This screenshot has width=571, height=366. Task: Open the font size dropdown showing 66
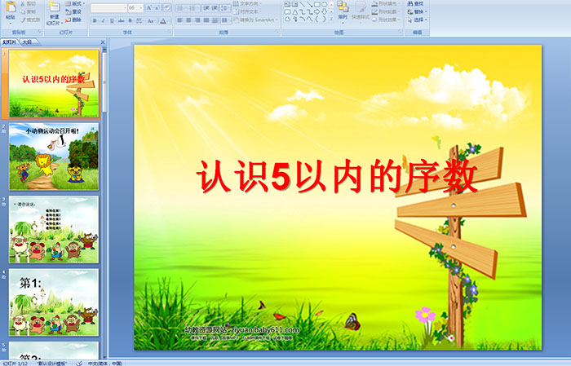[x=140, y=8]
